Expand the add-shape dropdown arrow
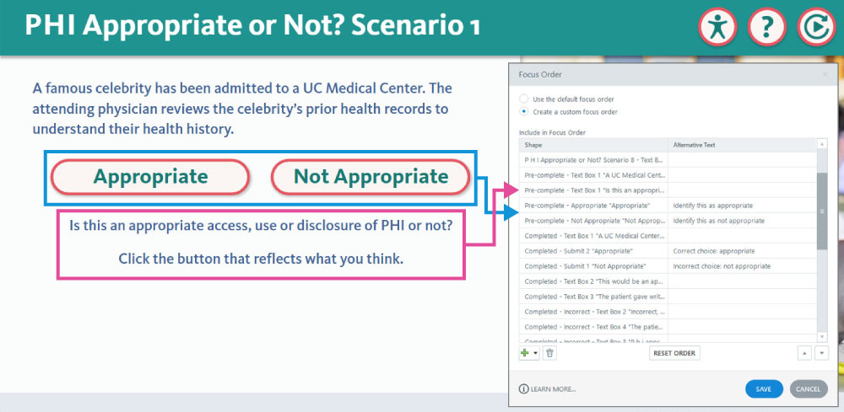The height and width of the screenshot is (412, 844). coord(535,353)
